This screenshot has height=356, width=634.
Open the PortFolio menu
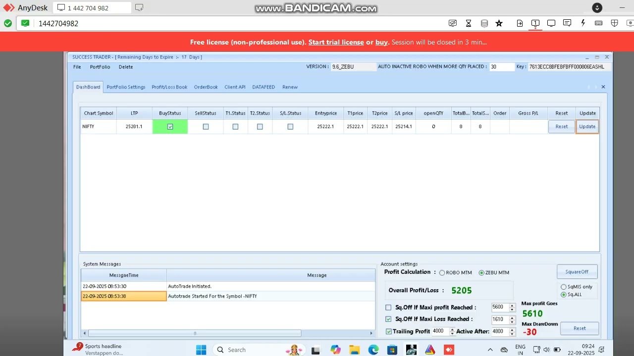[x=100, y=67]
